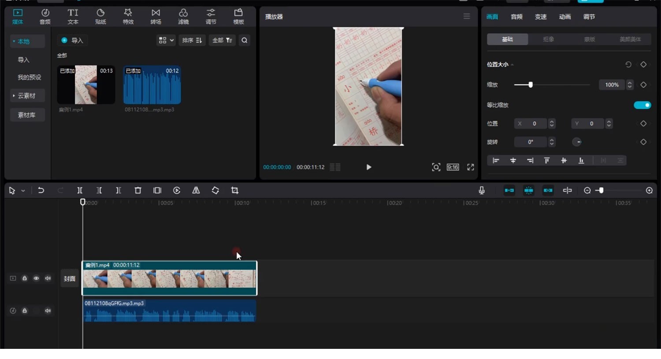This screenshot has width=661, height=359.
Task: Click the search icon in media panel
Action: coord(245,40)
